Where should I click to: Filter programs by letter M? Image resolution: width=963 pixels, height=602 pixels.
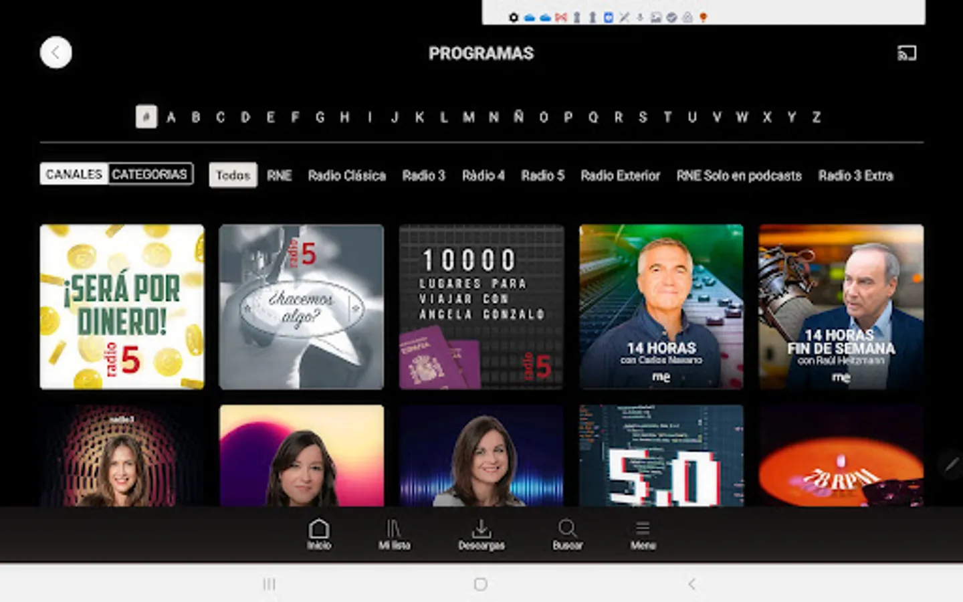[469, 117]
